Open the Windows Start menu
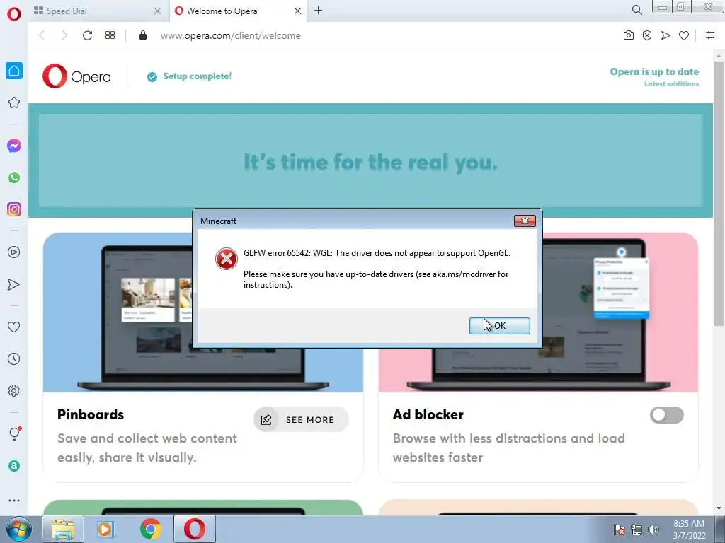Viewport: 725px width, 543px height. 19,529
